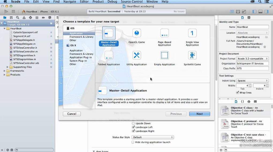The height and width of the screenshot is (152, 273).
Task: Open the Object library cube
Action: (249, 102)
